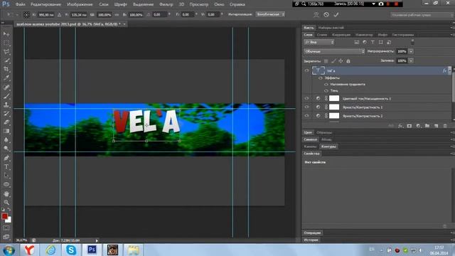Image resolution: width=455 pixels, height=256 pixels.
Task: Filter layers by pixel type icon
Action: [x=357, y=43]
